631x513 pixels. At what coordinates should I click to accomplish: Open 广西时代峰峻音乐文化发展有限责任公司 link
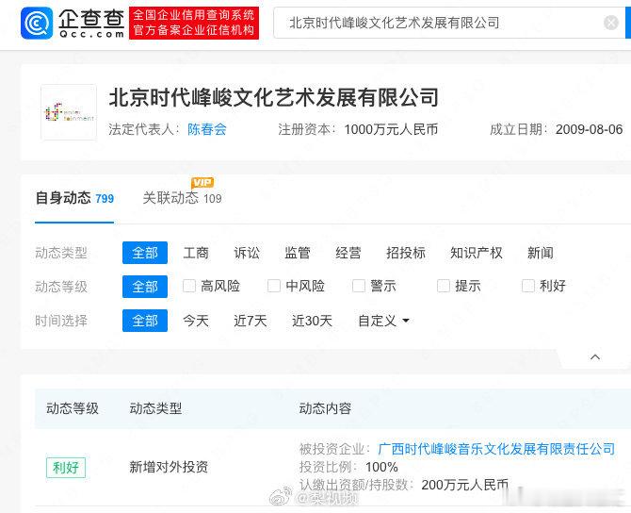tap(496, 449)
